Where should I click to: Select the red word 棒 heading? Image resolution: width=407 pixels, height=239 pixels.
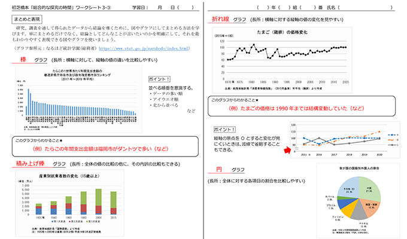point(23,60)
